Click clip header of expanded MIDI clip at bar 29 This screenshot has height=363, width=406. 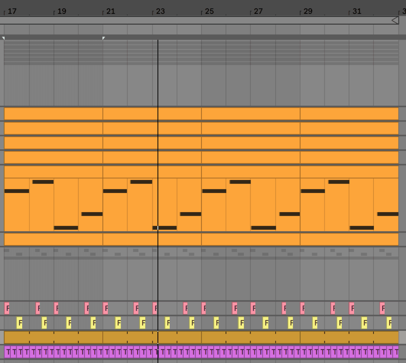point(349,172)
